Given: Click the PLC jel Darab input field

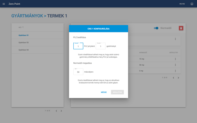Looking at the screenshot, I should (x=78, y=46).
